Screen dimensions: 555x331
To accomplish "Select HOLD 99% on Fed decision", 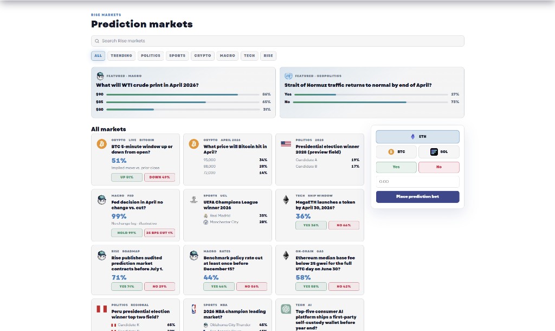I will 126,233.
